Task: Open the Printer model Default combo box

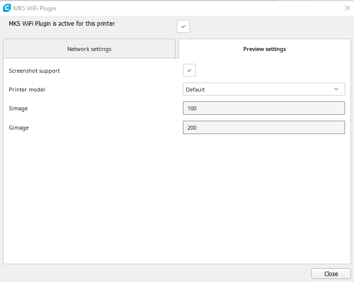Action: click(x=264, y=89)
